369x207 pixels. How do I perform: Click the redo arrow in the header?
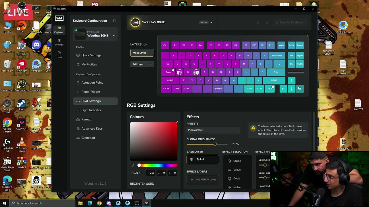coord(267,22)
